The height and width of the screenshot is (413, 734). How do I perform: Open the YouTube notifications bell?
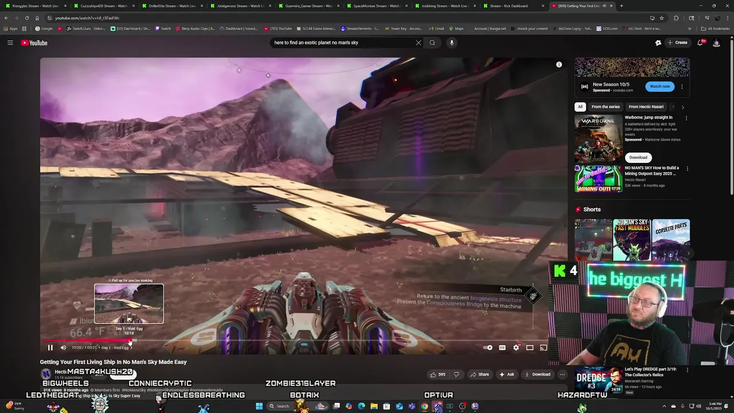tap(701, 42)
